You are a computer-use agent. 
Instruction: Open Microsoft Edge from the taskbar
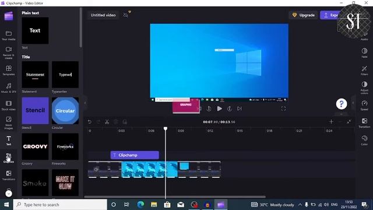[140, 205]
